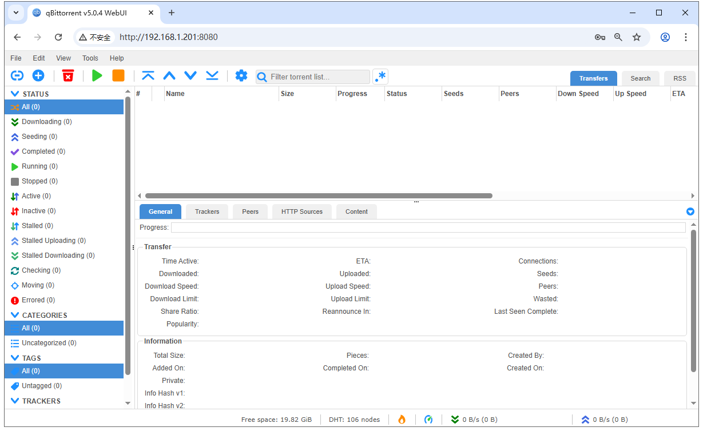Toggle alternative speed limits flame icon
Screen dimensions: 703x431
pyautogui.click(x=402, y=419)
